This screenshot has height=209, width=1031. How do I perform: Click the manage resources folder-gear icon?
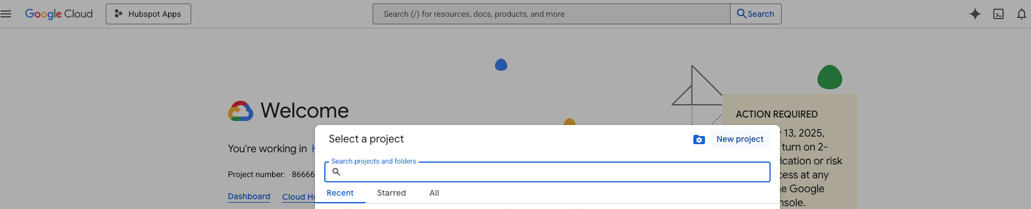(699, 140)
